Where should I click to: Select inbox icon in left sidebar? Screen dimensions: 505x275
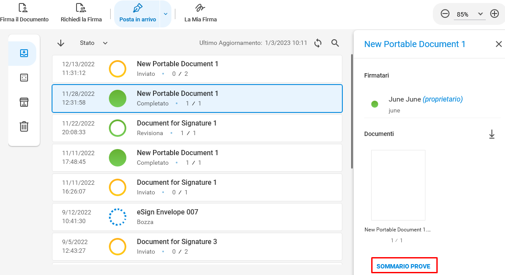[x=24, y=53]
